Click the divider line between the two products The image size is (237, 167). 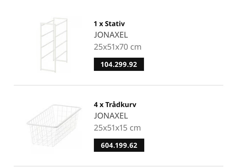118,85
